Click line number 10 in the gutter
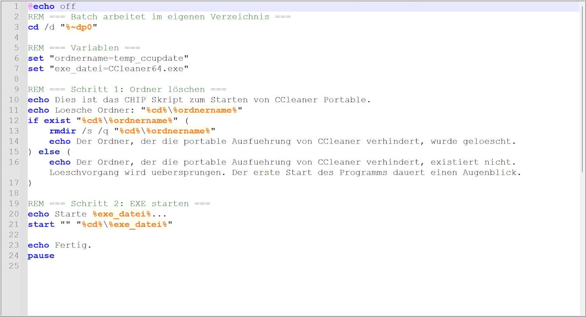Viewport: 586px width, 317px height. pyautogui.click(x=14, y=100)
